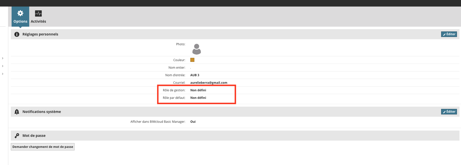Screen dimensions: 461x165
Task: Click the Rôle par défaut label
Action: coord(174,98)
